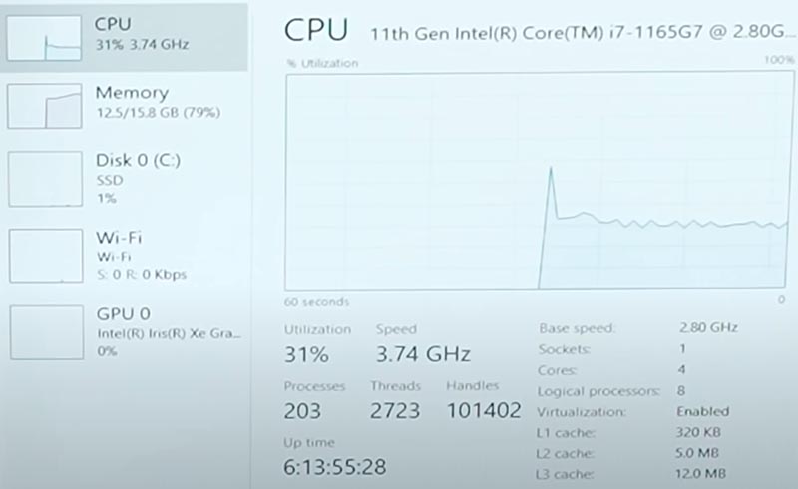
Task: Click the Processes count 203
Action: 302,411
